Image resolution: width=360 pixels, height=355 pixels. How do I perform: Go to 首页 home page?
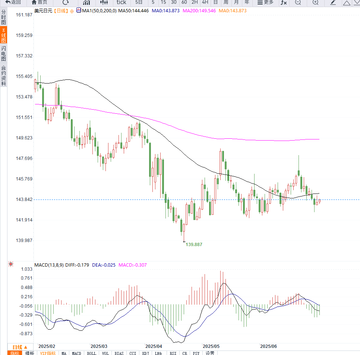(40, 2)
